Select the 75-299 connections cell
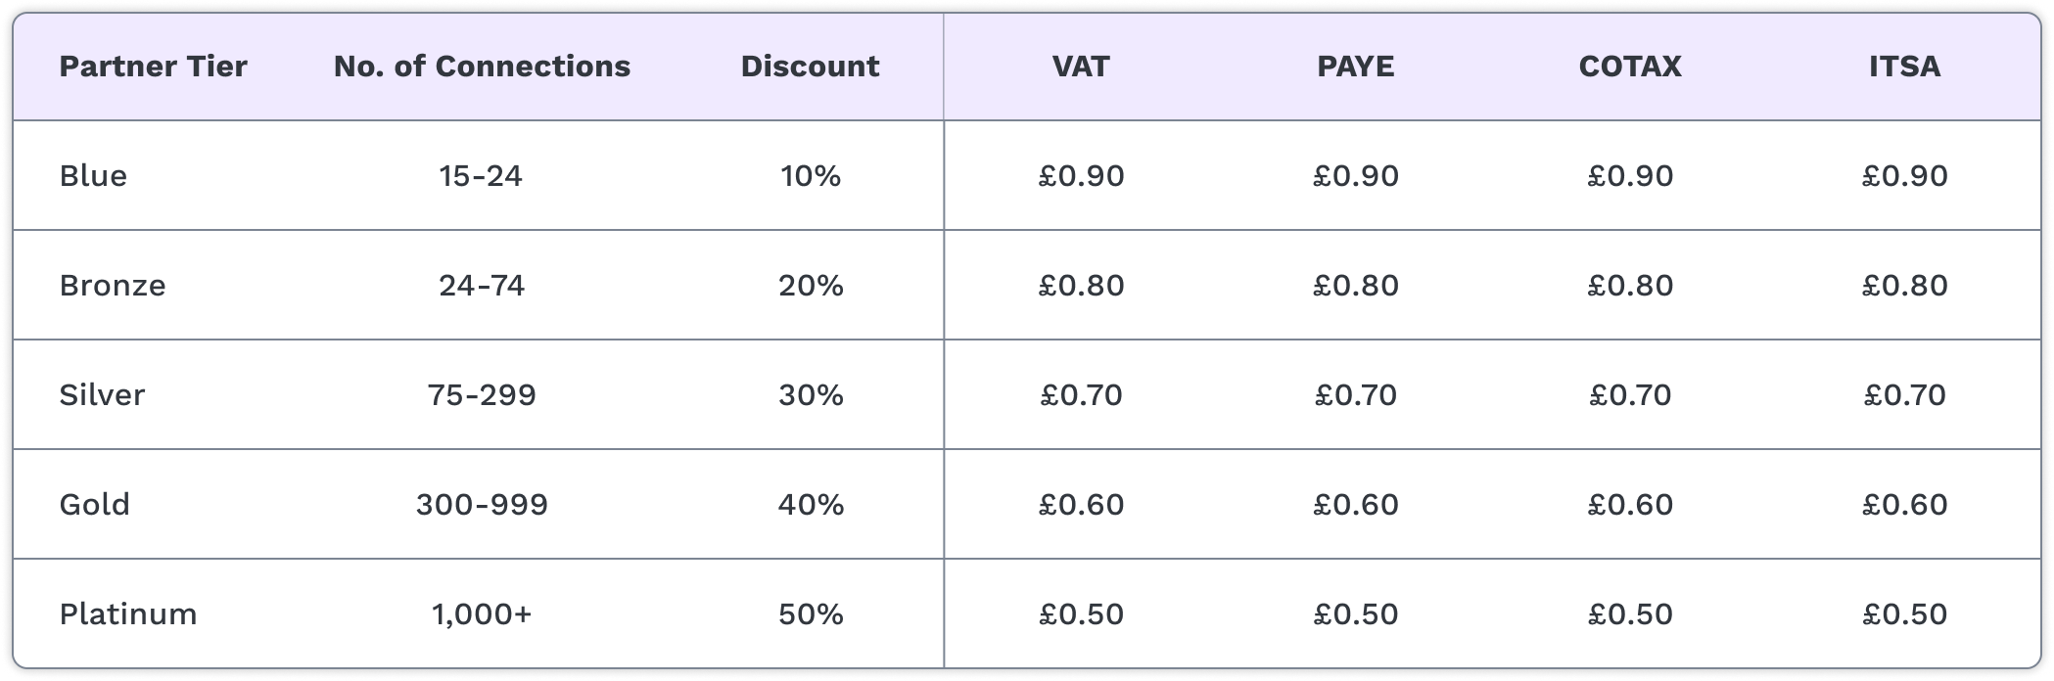 click(482, 395)
